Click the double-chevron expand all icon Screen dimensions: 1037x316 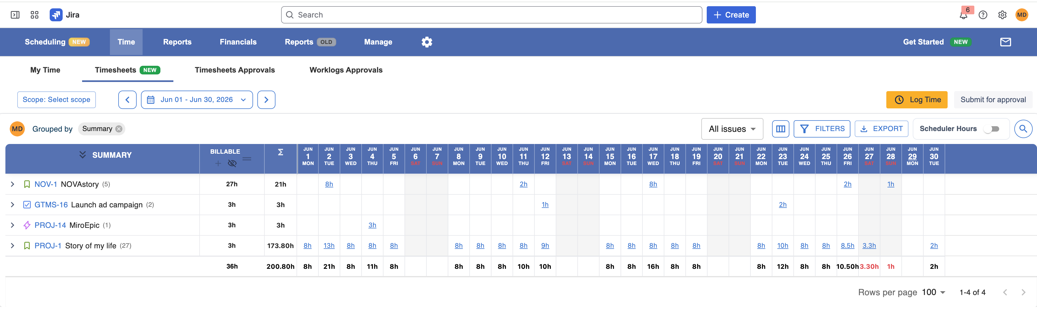click(83, 155)
